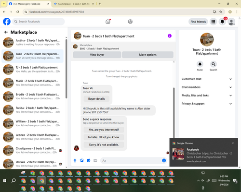The height and width of the screenshot is (192, 241).
Task: Attach a file with the image icon
Action: (82, 160)
